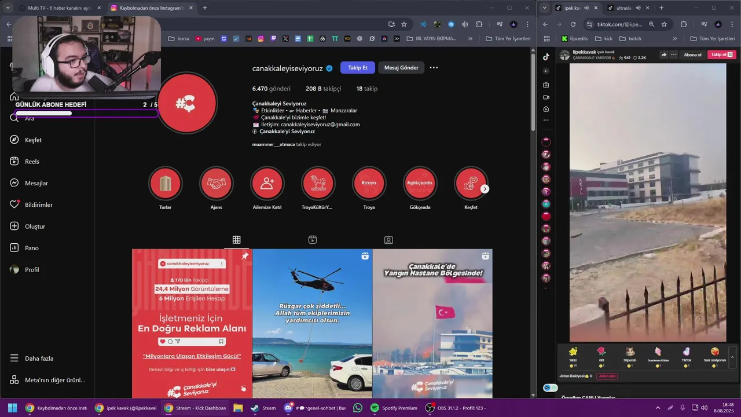Open Yangın Hastane Bölgesinde post
Image resolution: width=741 pixels, height=417 pixels.
[x=432, y=323]
